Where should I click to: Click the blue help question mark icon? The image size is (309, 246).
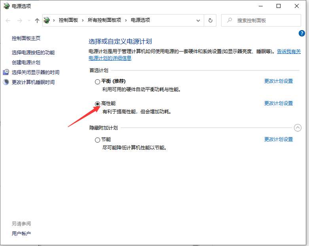click(x=301, y=34)
